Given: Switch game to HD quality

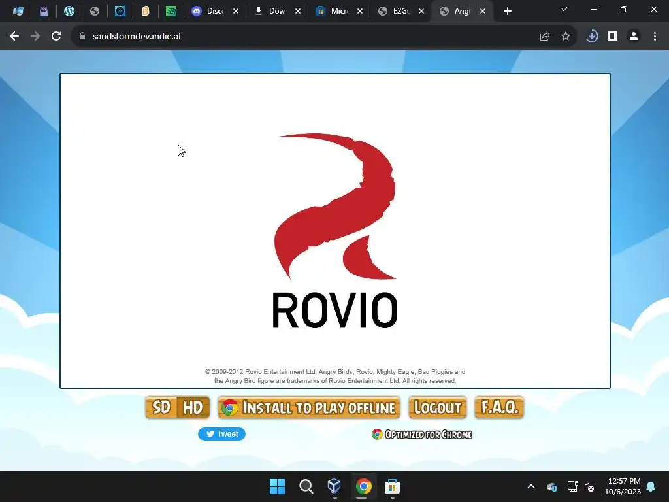Looking at the screenshot, I should [193, 407].
